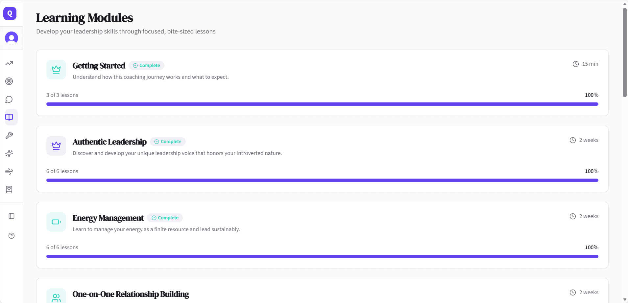
Task: Click the Complete badge on Authentic Leadership
Action: [x=168, y=141]
